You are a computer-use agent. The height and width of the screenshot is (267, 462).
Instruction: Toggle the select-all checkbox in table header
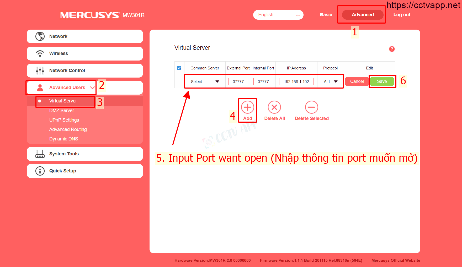pos(179,68)
